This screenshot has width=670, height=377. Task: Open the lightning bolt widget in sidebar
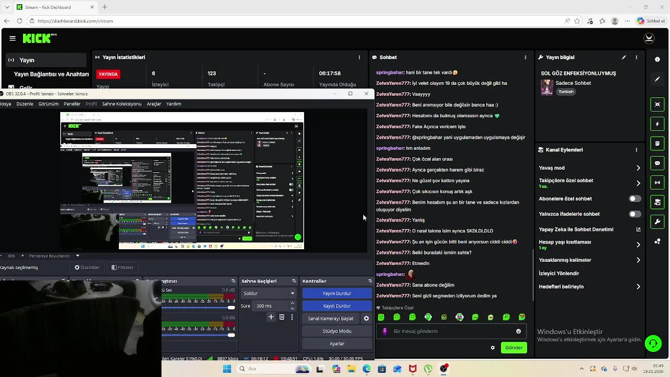coord(657,124)
